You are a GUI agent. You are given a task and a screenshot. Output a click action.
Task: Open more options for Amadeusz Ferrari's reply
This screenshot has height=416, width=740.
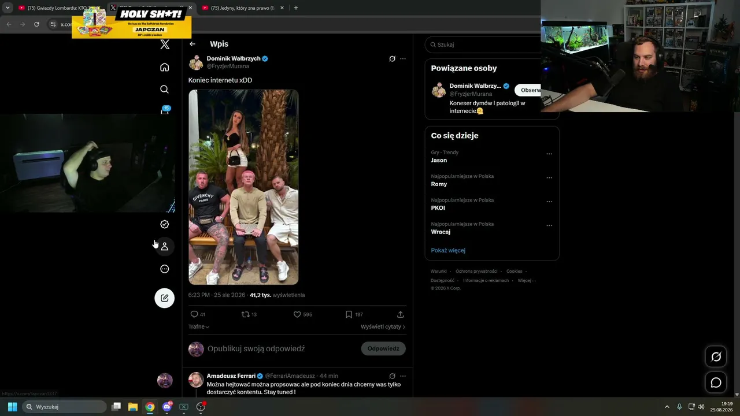click(403, 376)
